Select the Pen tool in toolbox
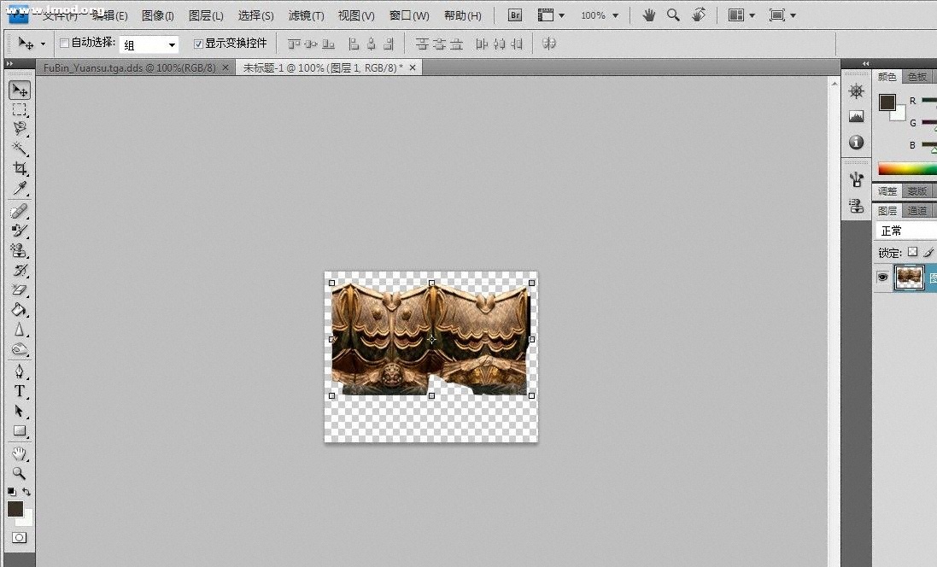This screenshot has width=937, height=567. pos(20,371)
